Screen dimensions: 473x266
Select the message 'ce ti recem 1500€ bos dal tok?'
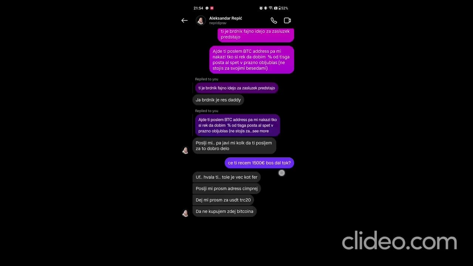[x=259, y=163]
